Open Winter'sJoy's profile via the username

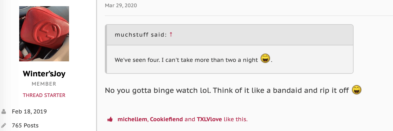(x=44, y=74)
